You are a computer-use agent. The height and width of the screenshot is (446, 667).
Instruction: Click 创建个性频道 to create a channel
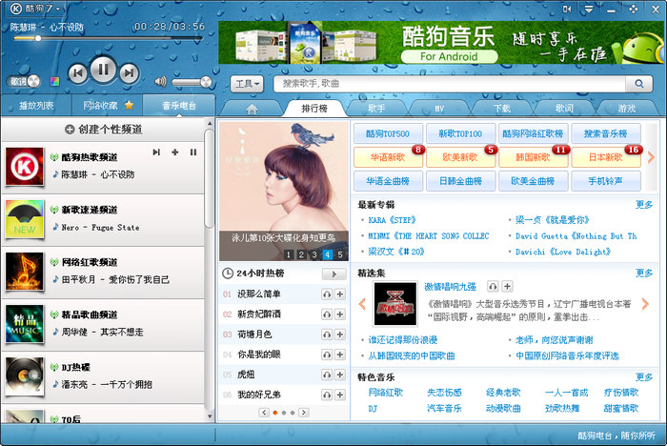click(103, 130)
